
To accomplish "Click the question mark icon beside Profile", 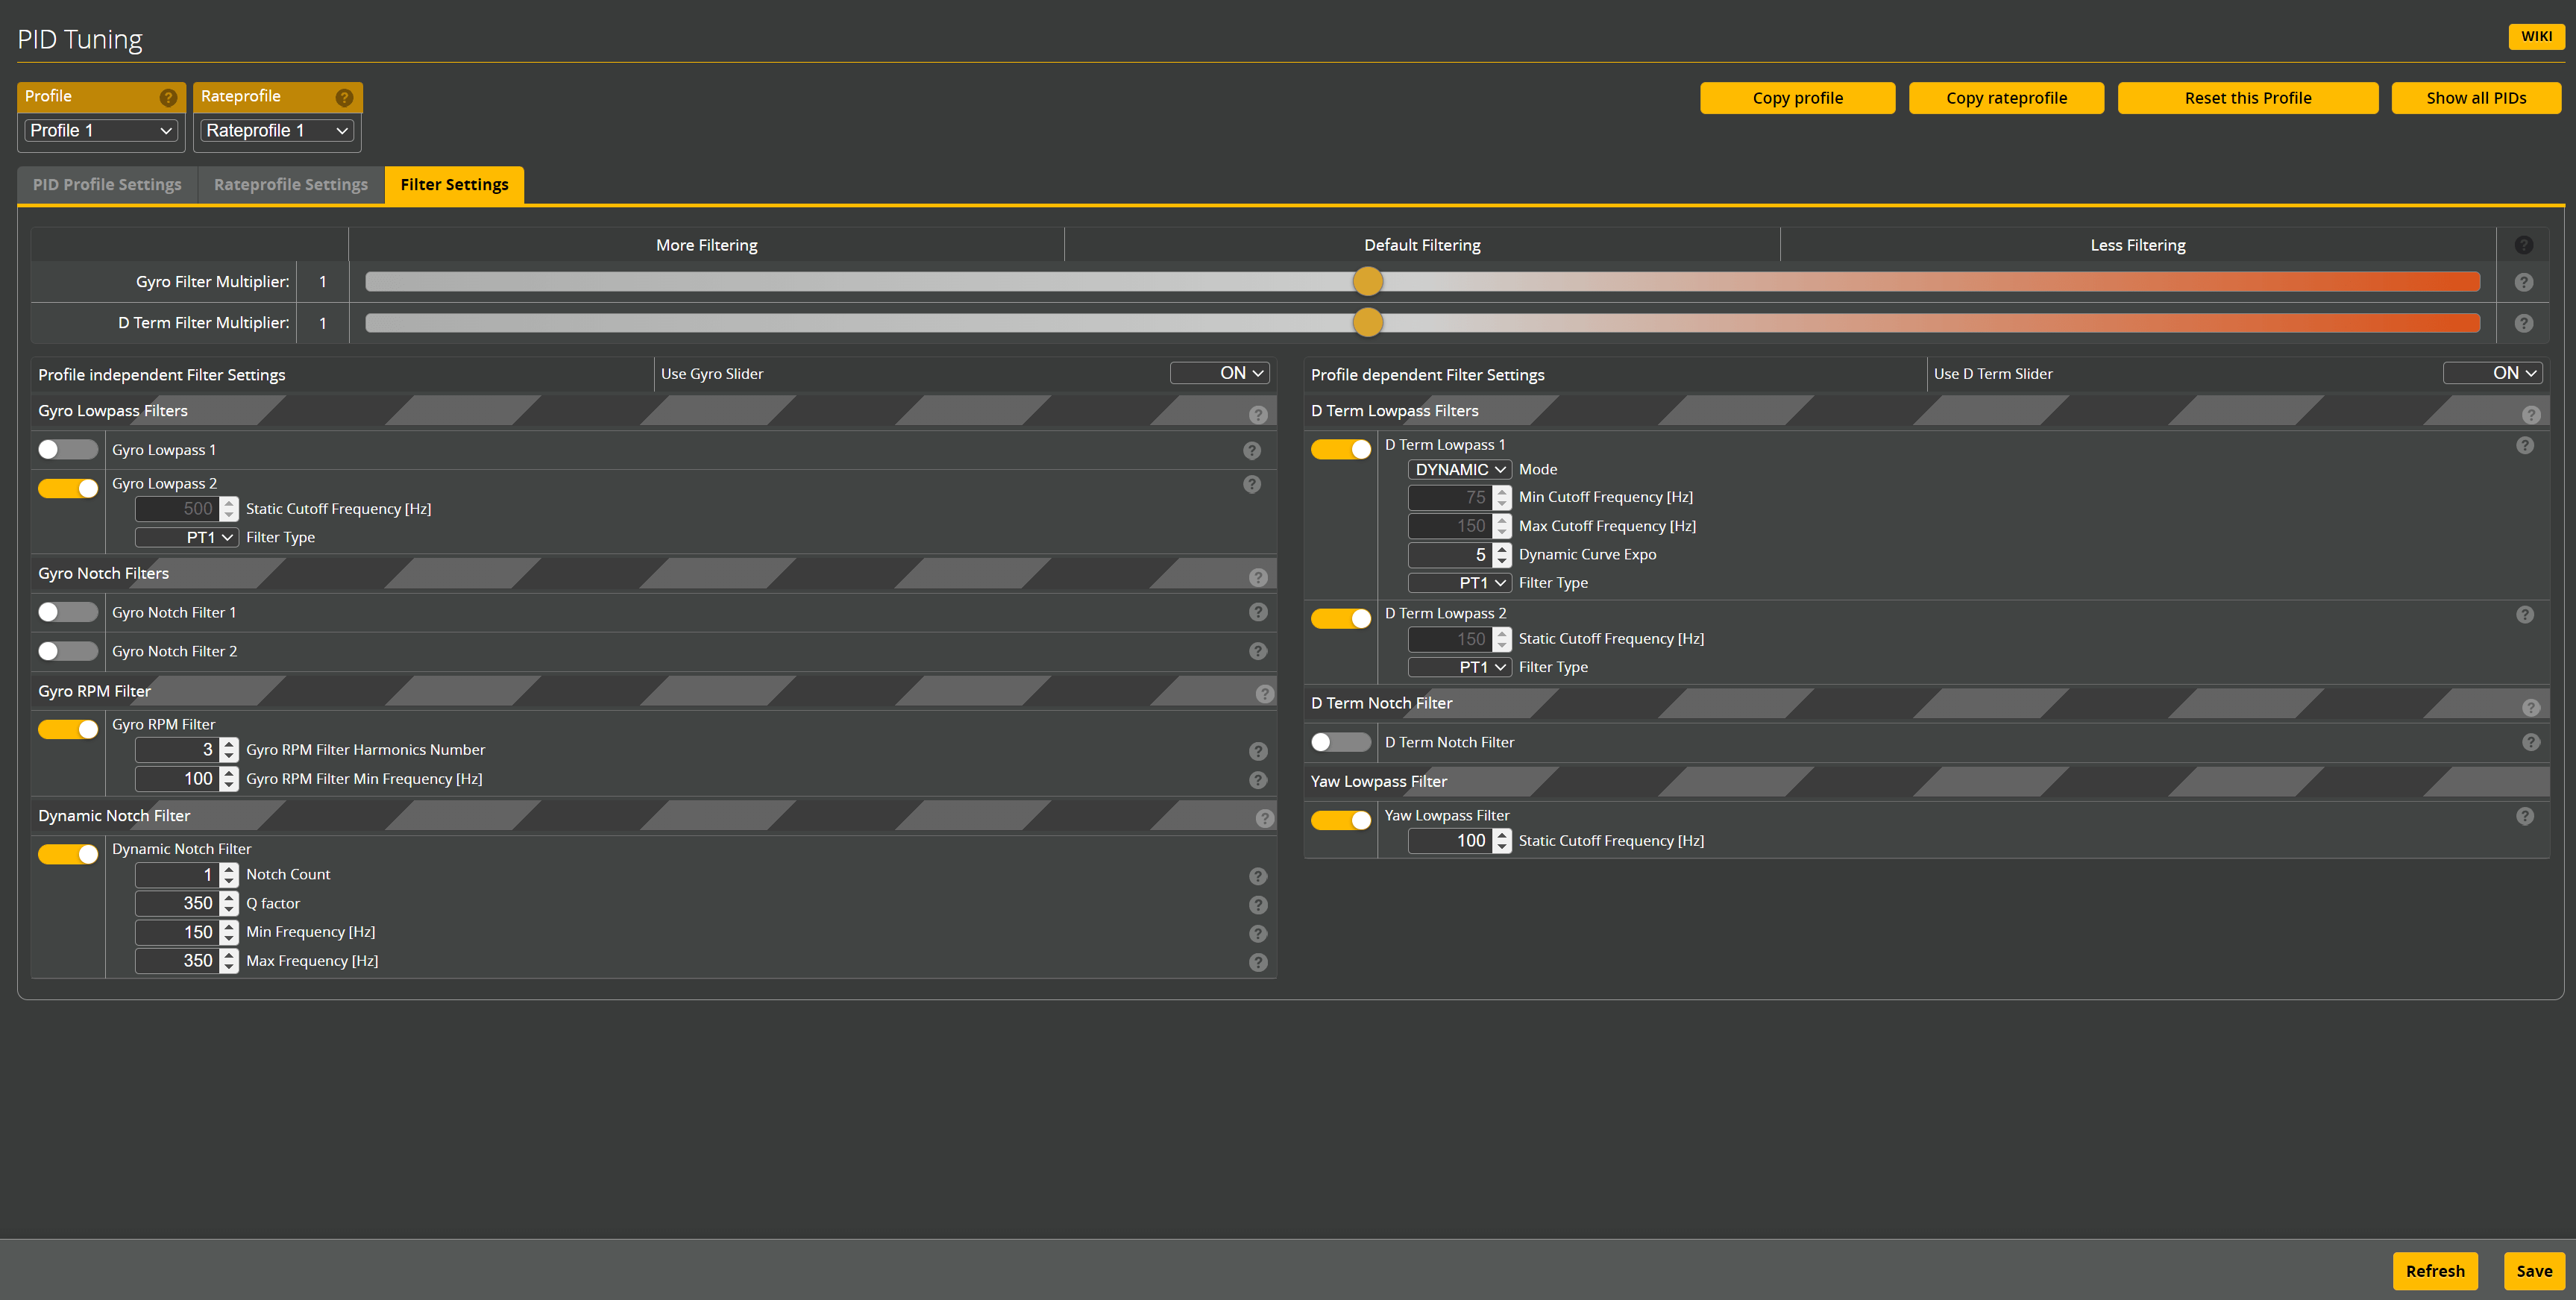I will 167,96.
